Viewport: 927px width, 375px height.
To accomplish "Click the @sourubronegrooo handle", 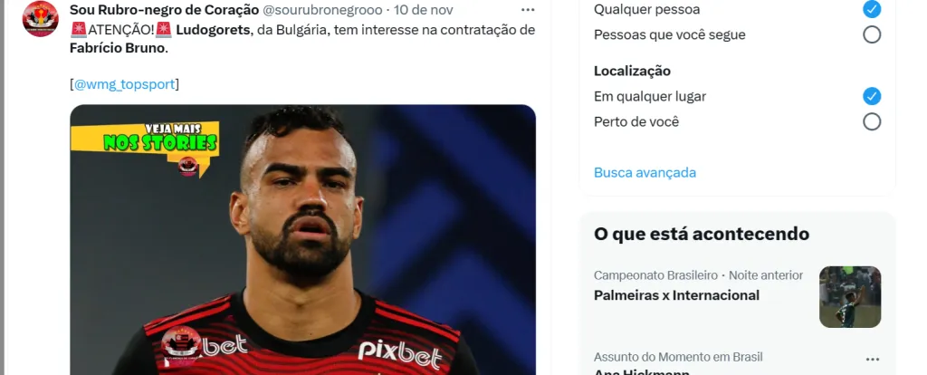I will point(322,10).
